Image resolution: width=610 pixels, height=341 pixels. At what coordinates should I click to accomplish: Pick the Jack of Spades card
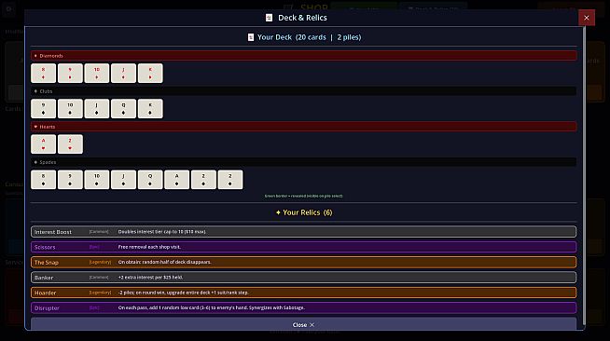123,180
